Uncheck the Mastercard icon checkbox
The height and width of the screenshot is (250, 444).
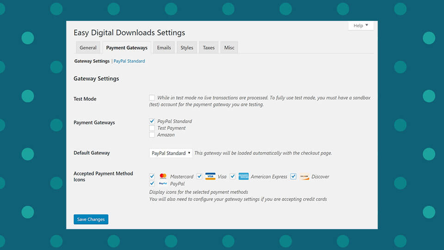pyautogui.click(x=152, y=176)
